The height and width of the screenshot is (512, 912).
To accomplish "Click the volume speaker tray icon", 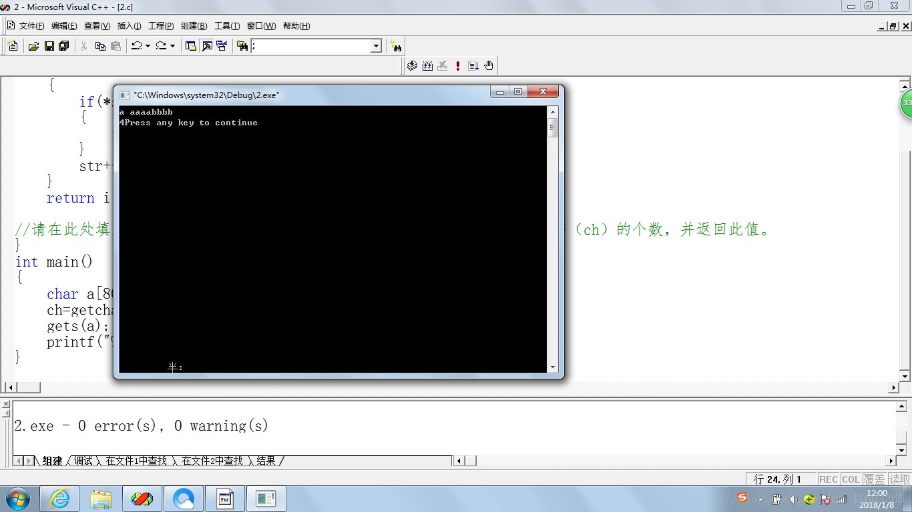I will pyautogui.click(x=793, y=499).
